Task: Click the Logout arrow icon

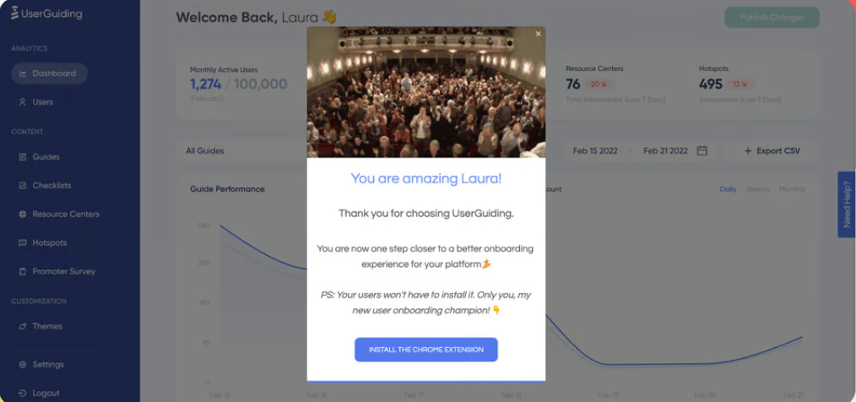Action: click(23, 394)
